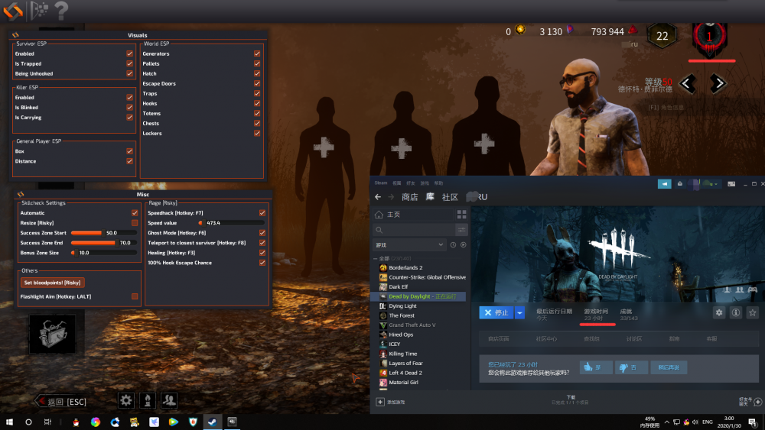This screenshot has height=430, width=765.
Task: Open the 帮助 menu in the Steam window
Action: [x=438, y=183]
